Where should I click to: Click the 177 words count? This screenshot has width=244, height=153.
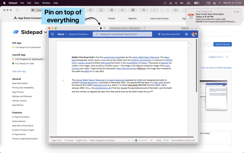pyautogui.click(x=69, y=140)
